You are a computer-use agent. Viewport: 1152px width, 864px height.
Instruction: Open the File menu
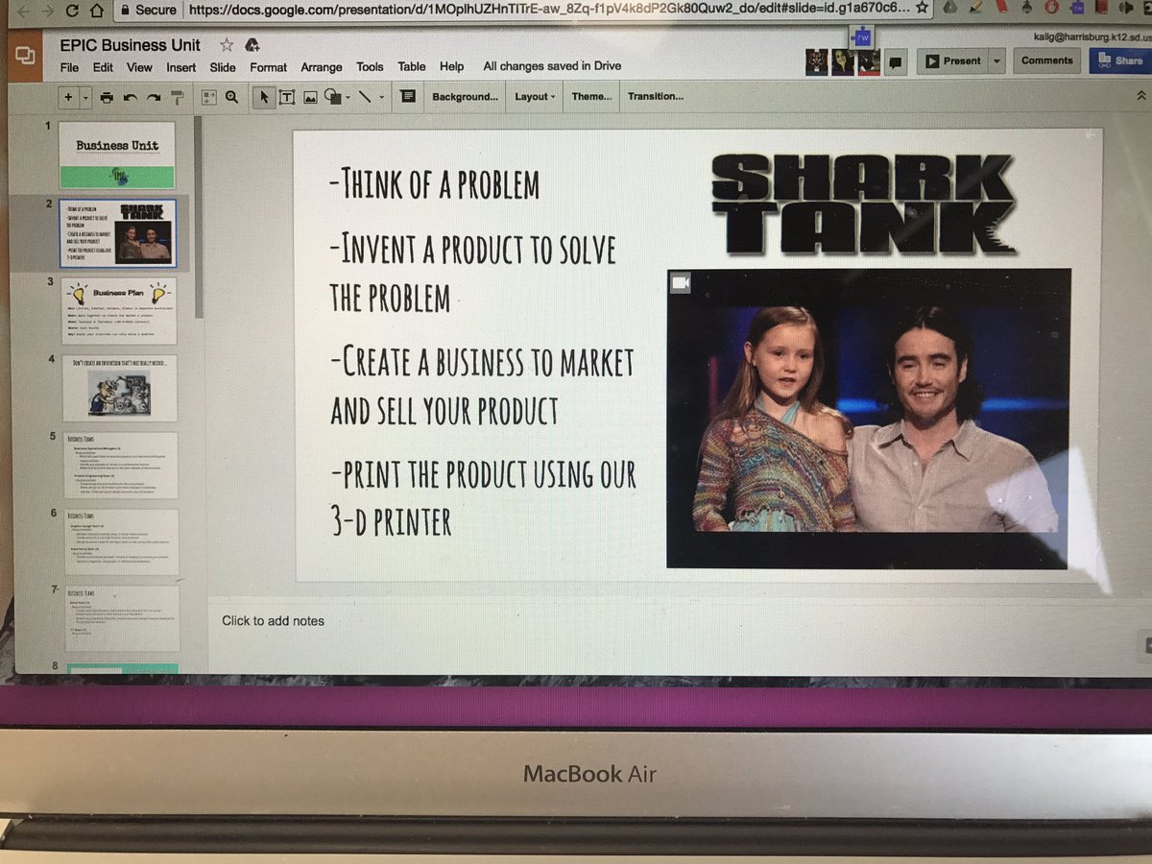(x=69, y=67)
